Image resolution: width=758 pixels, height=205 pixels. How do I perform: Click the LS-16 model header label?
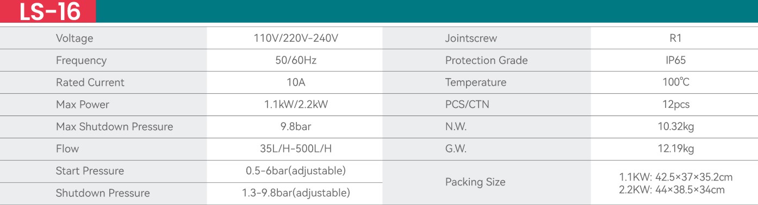pyautogui.click(x=49, y=12)
